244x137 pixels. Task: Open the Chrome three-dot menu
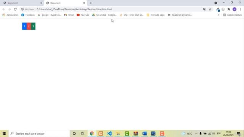tap(241, 9)
